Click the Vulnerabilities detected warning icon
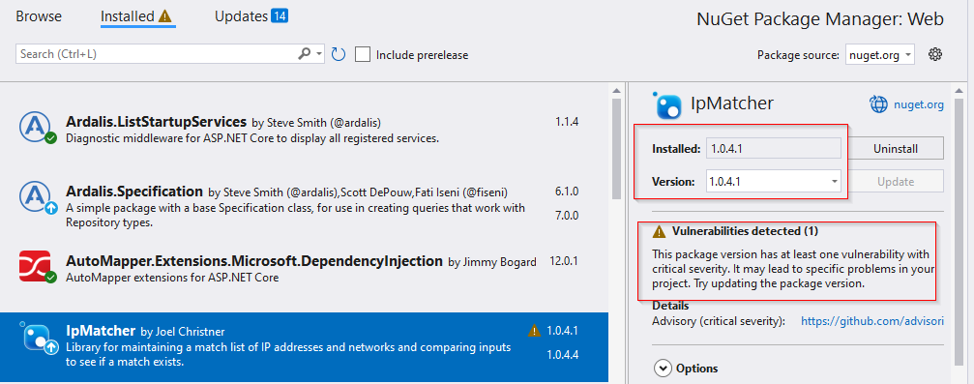The width and height of the screenshot is (974, 384). [659, 232]
